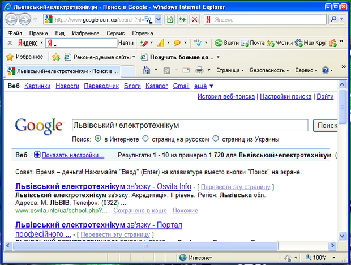Viewport: 351px width, 265px height.
Task: Click the Print printer icon
Action: click(x=199, y=70)
